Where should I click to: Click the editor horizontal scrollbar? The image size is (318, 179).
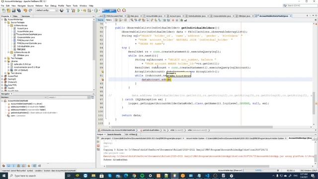[x=192, y=127]
